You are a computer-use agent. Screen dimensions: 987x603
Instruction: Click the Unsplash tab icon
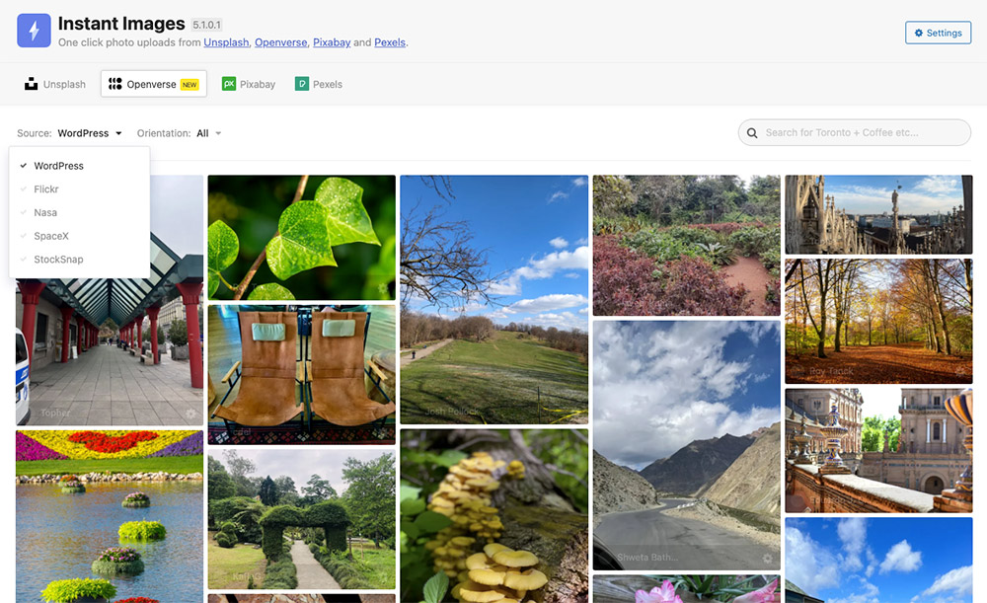coord(31,84)
